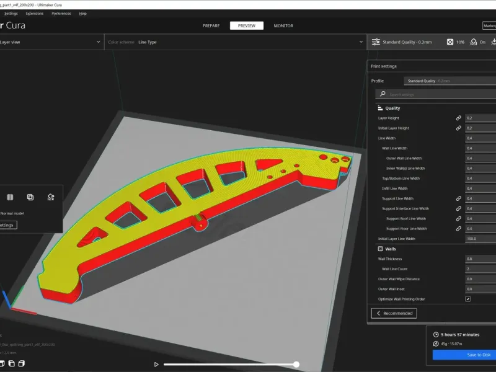Open the Extensions menu
Viewport: 496px width, 372px height.
click(x=35, y=14)
